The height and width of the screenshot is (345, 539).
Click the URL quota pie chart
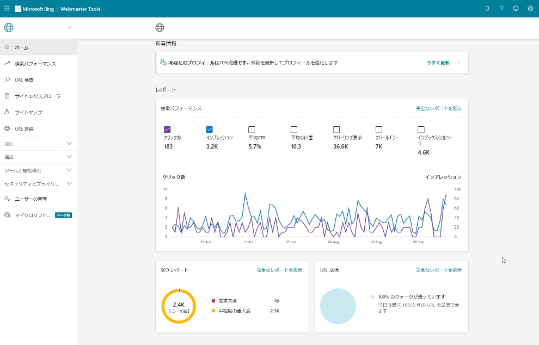pyautogui.click(x=338, y=306)
